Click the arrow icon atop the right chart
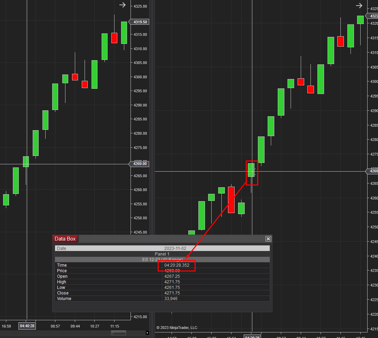 tap(359, 6)
